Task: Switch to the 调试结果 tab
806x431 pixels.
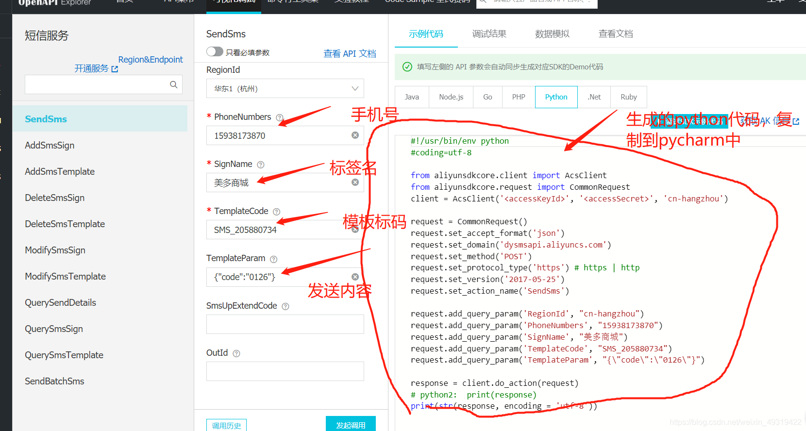Action: (489, 33)
